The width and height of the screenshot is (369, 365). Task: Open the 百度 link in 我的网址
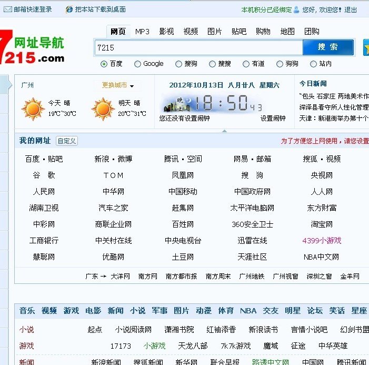click(x=32, y=159)
